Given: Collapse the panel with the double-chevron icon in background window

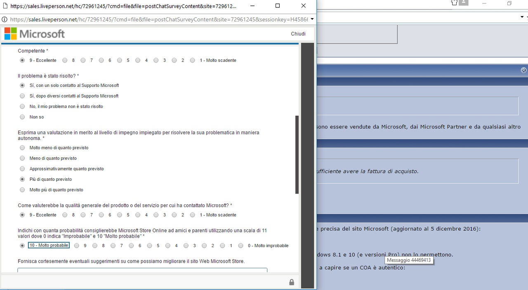Looking at the screenshot, I should click(x=523, y=70).
